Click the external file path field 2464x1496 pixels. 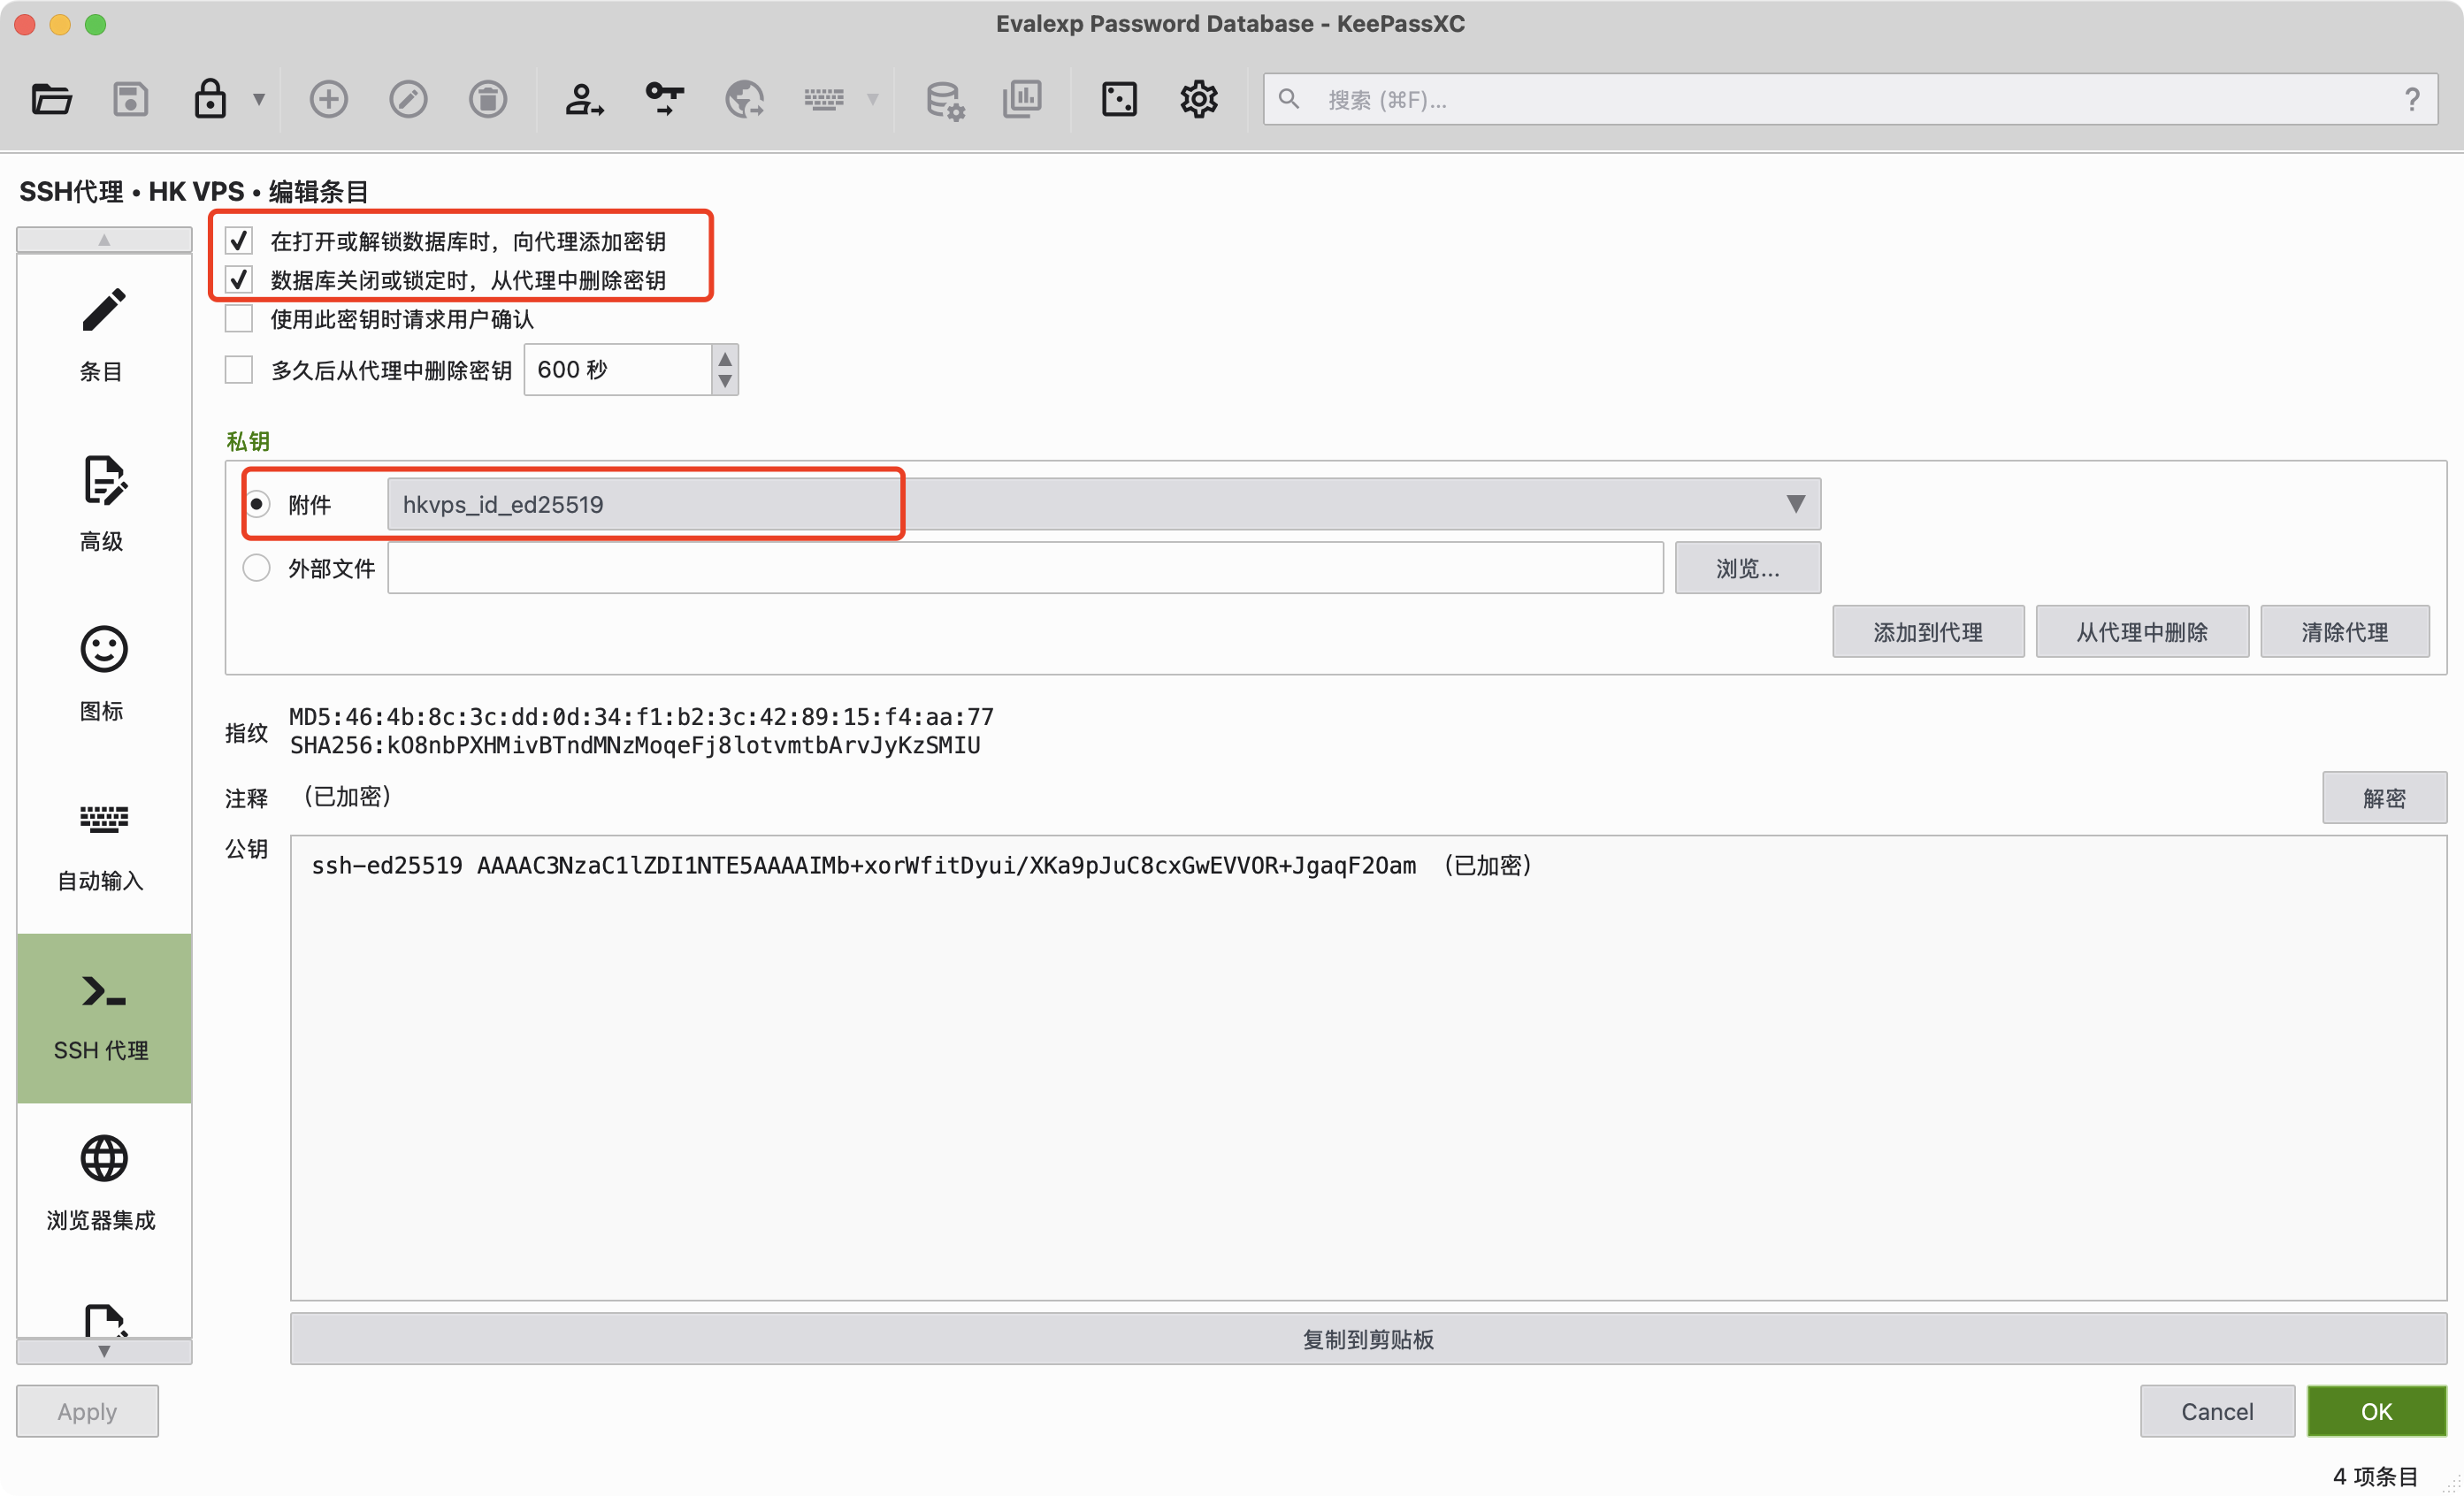click(1025, 568)
